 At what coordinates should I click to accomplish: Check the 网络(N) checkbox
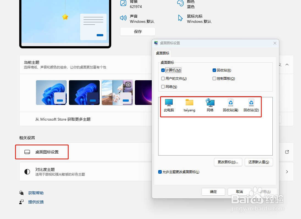click(163, 87)
